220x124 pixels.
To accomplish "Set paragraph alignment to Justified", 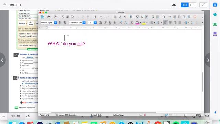I will tap(180, 23).
